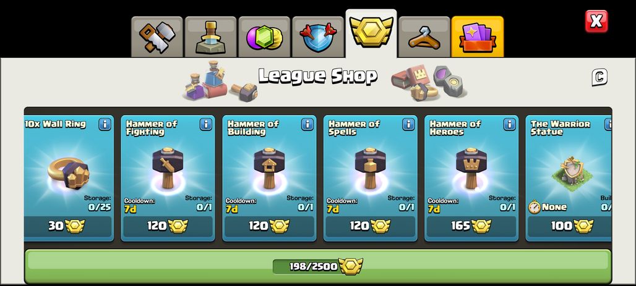Viewport: 636px width, 286px height.
Task: Open the purple cards offers tab
Action: coord(478,37)
